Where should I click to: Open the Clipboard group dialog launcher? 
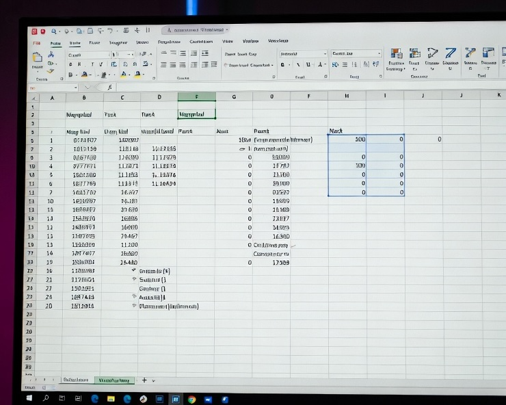coord(62,79)
